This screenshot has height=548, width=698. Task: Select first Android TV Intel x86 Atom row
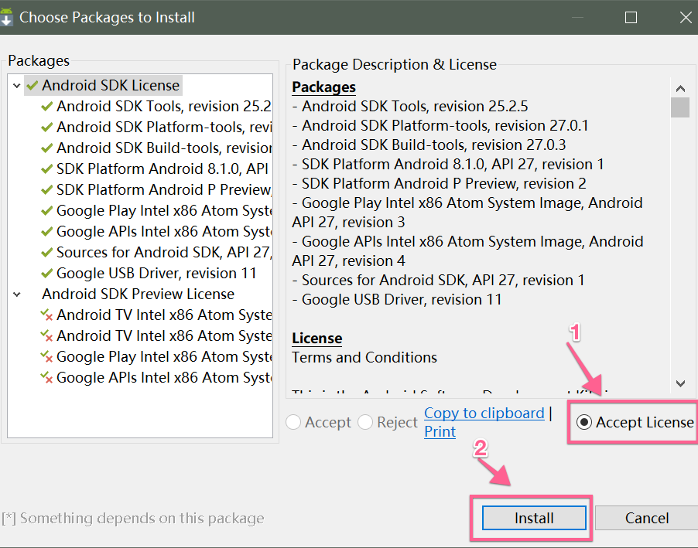point(164,315)
